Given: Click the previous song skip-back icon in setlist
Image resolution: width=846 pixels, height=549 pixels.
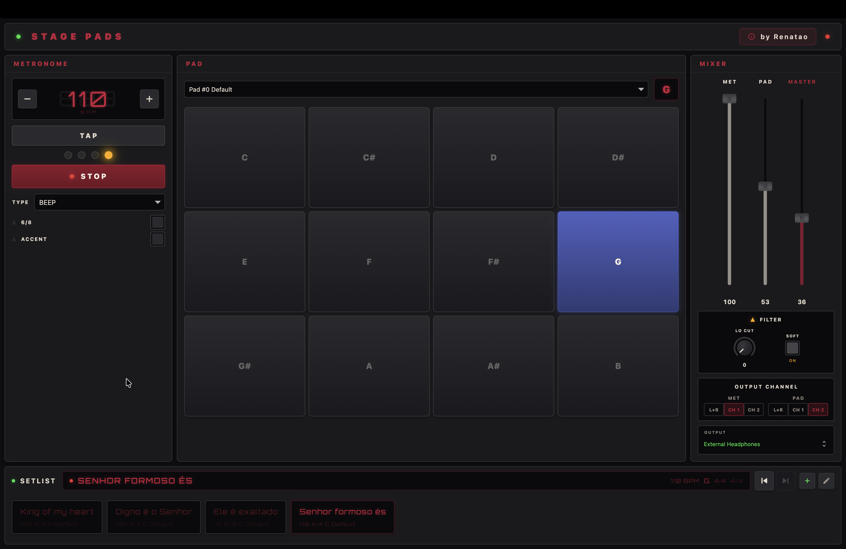Looking at the screenshot, I should (x=764, y=481).
